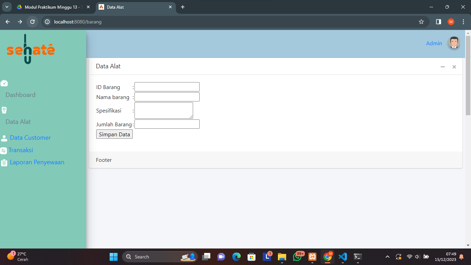Show hidden system tray icons
The image size is (471, 265).
pos(388,257)
